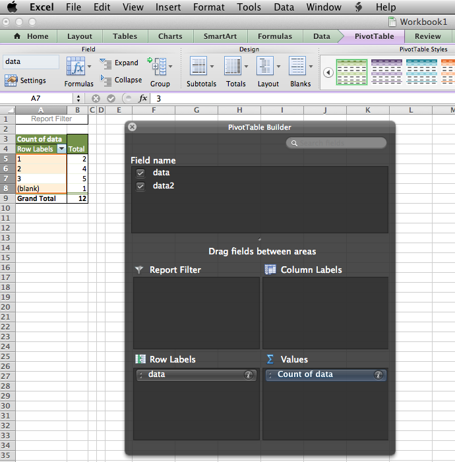Select the Grand Total cell
This screenshot has width=455, height=462.
42,198
